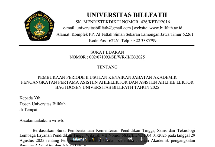This screenshot has height=147, width=215.
Task: Click the total page count 5
Action: pyautogui.click(x=107, y=139)
